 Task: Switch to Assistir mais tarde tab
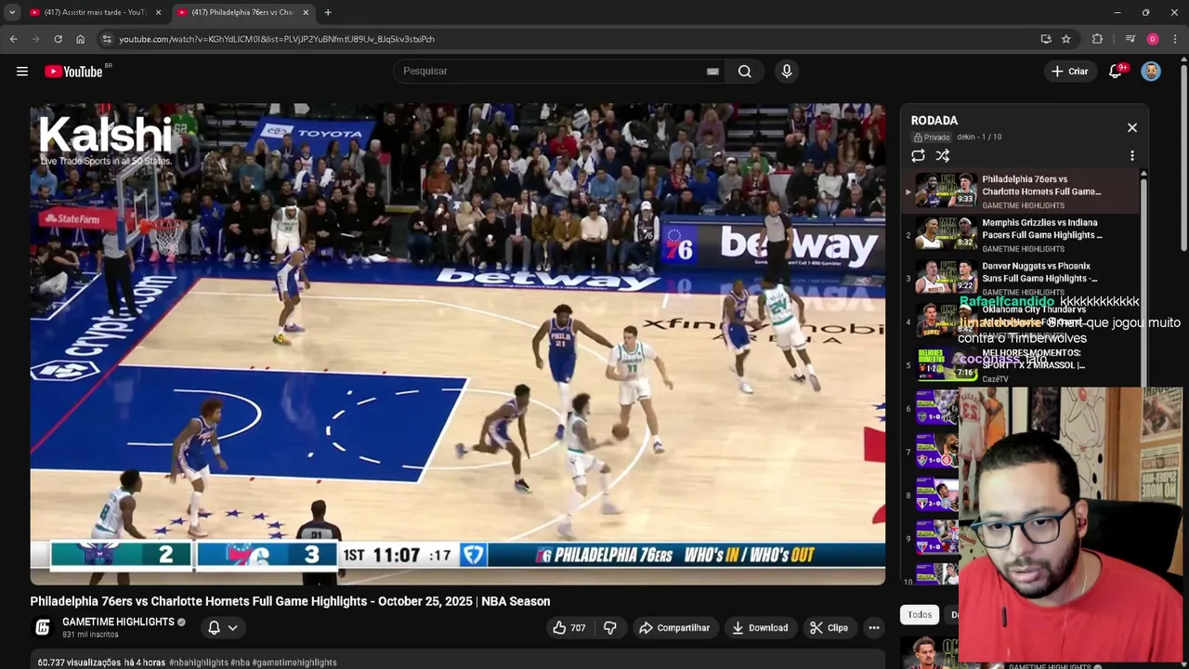(x=88, y=12)
